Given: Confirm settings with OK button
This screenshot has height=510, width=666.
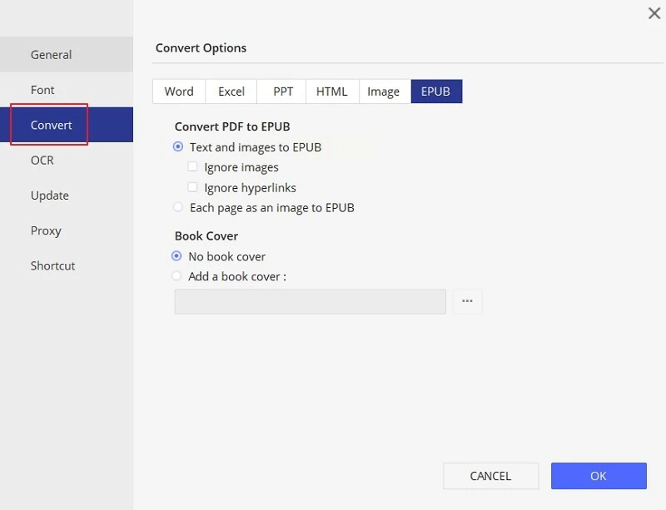Looking at the screenshot, I should [x=598, y=476].
